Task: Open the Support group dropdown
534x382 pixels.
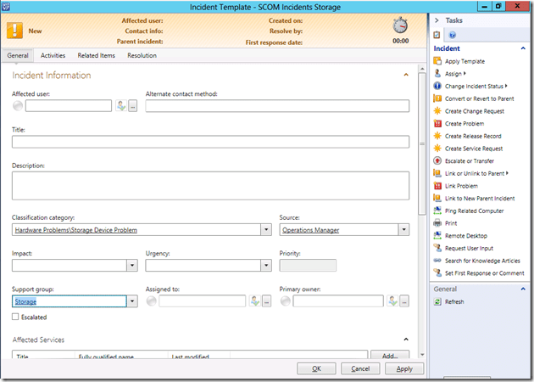Action: pos(131,301)
